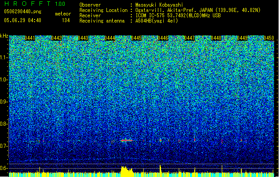Click the 1.0 frequency axis label
Screen dimensions: 279x177
pyautogui.click(x=4, y=80)
